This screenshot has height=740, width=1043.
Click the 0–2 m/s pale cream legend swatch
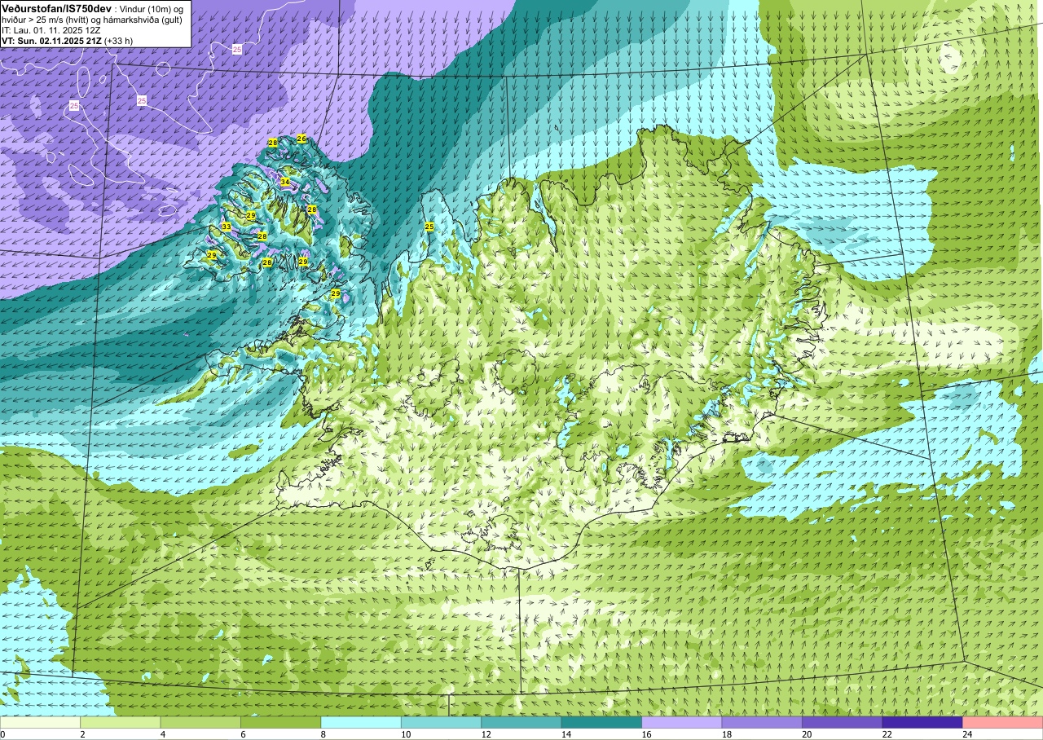tap(40, 722)
